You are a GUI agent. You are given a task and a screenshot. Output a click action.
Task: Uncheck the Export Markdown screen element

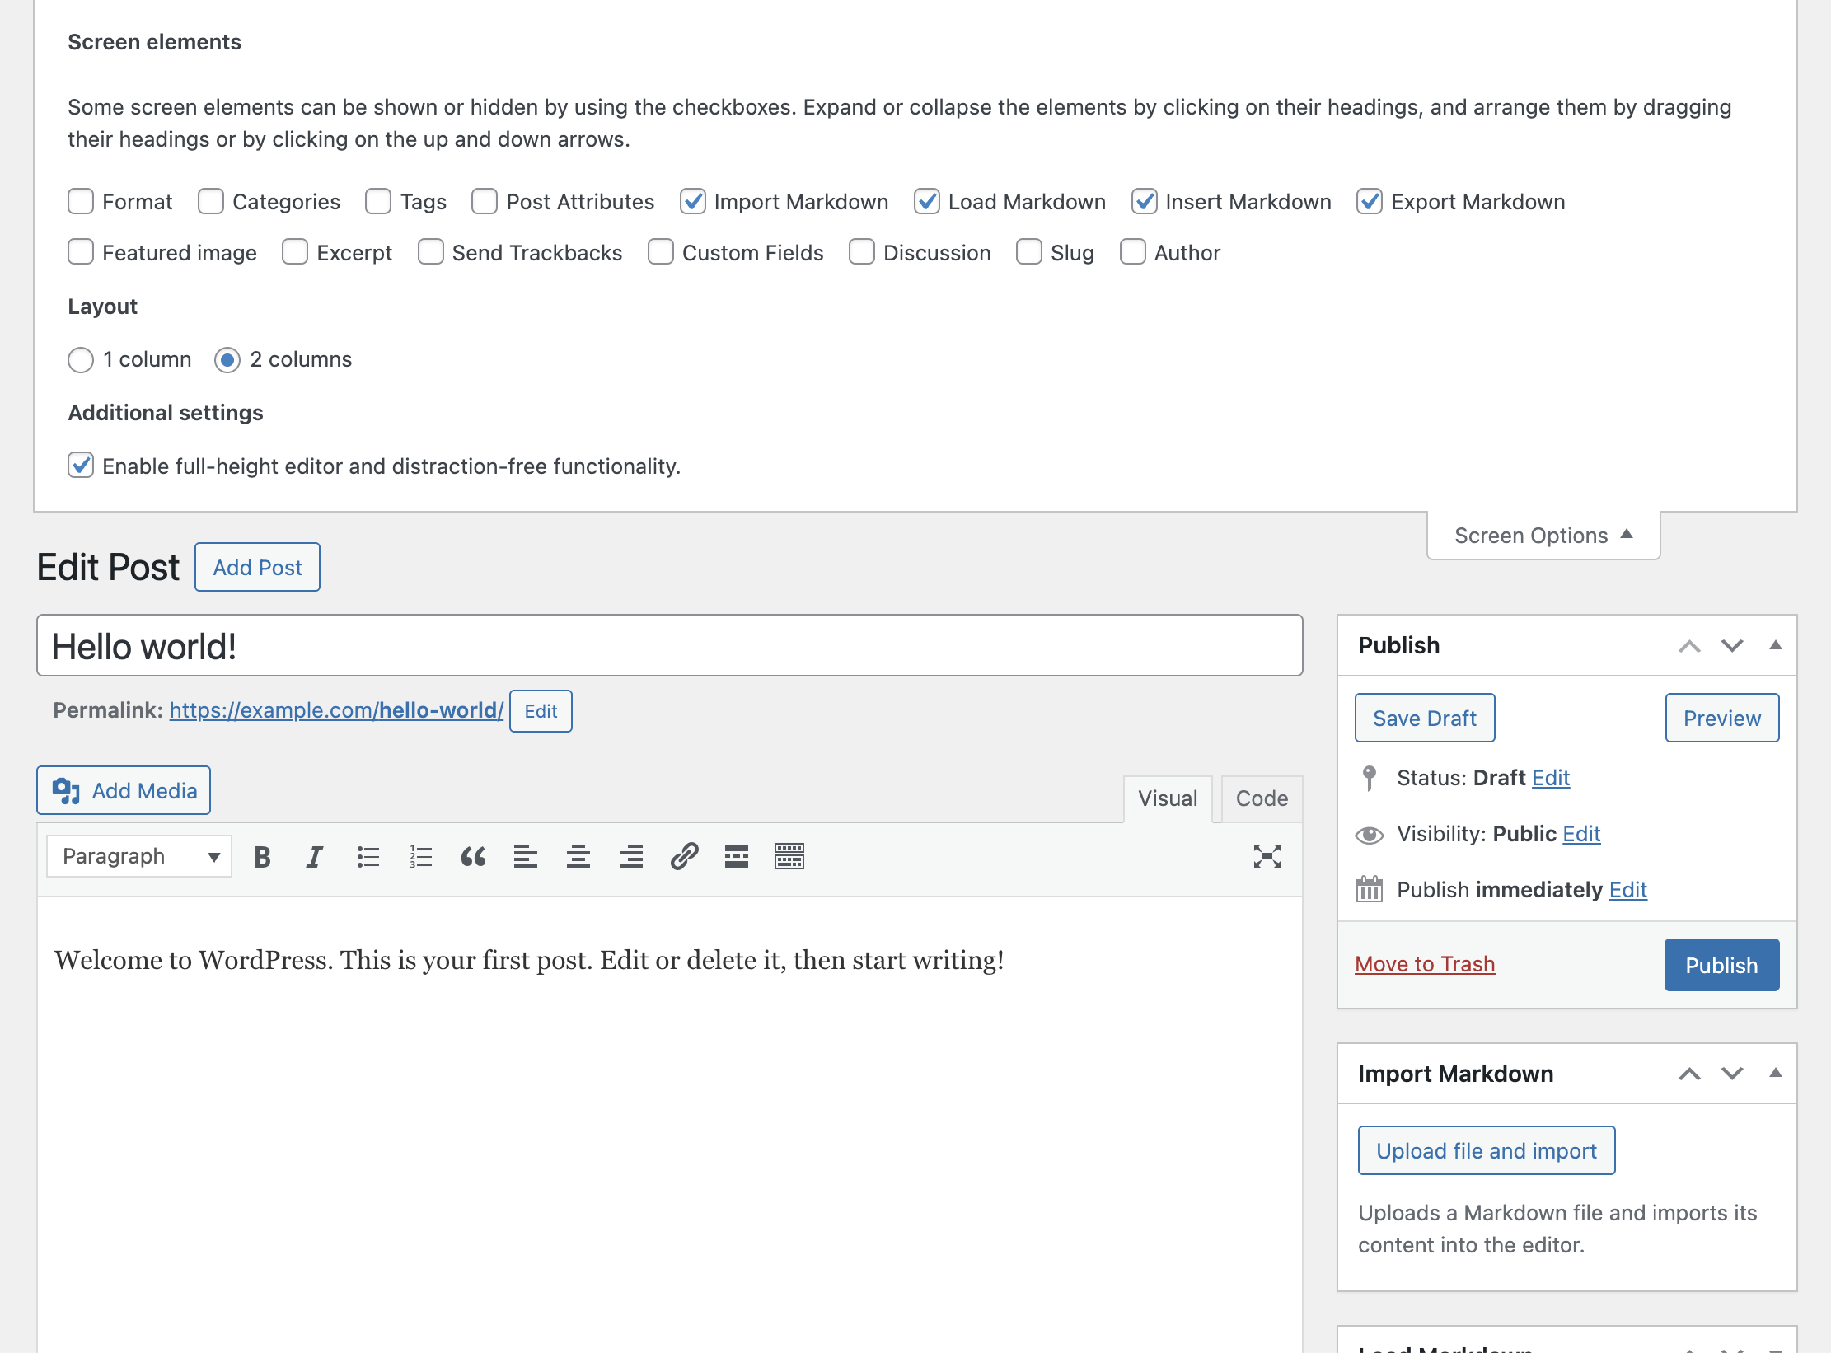(x=1370, y=201)
